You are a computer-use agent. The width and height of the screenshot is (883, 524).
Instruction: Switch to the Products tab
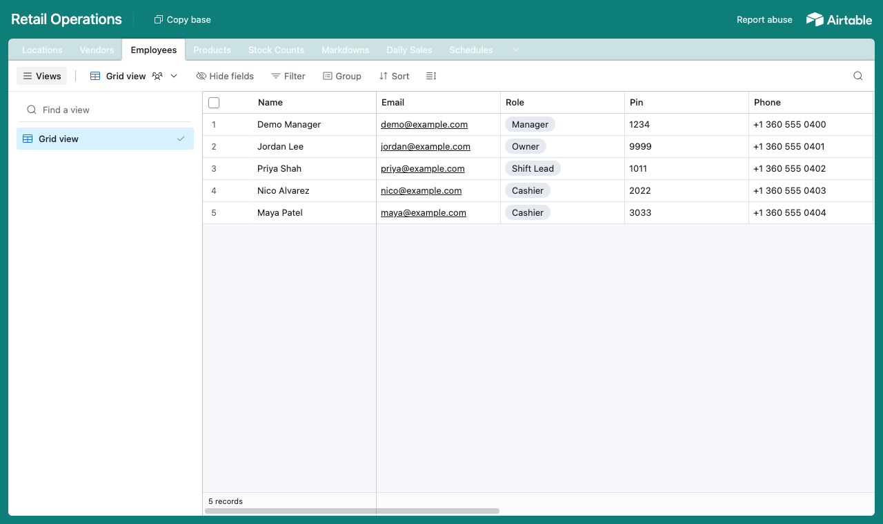point(212,50)
